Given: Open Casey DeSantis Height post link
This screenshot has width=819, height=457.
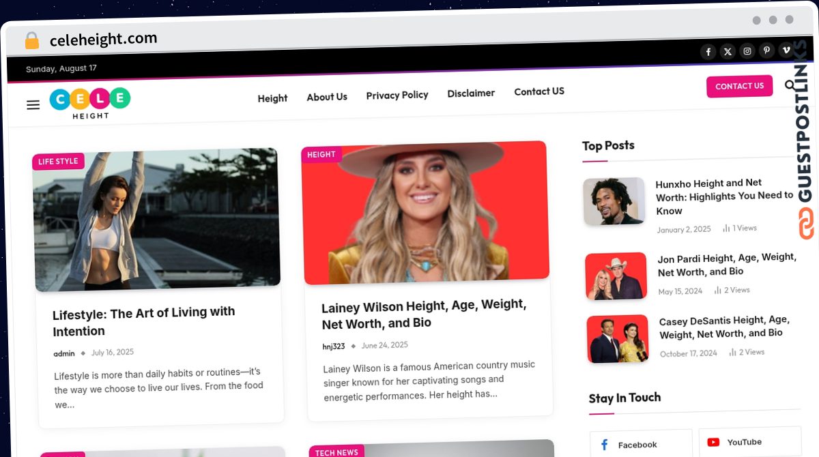Looking at the screenshot, I should 724,327.
